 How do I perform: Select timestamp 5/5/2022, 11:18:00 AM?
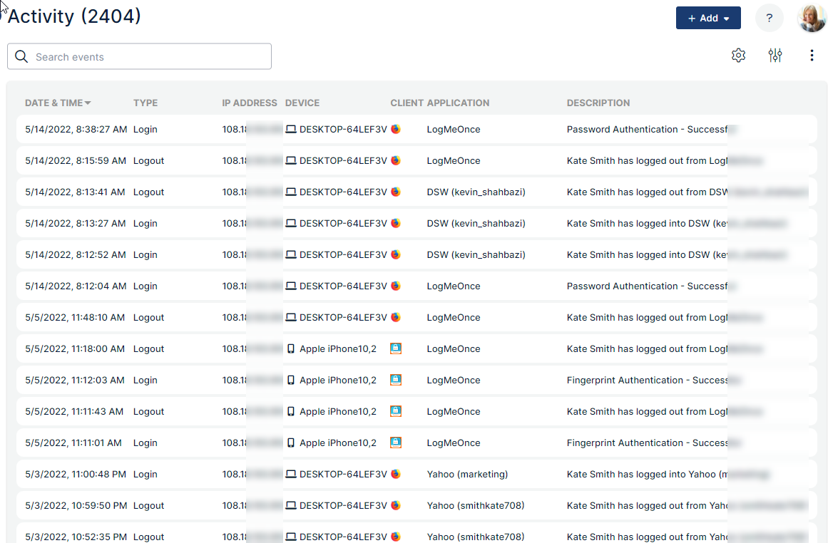pyautogui.click(x=75, y=348)
